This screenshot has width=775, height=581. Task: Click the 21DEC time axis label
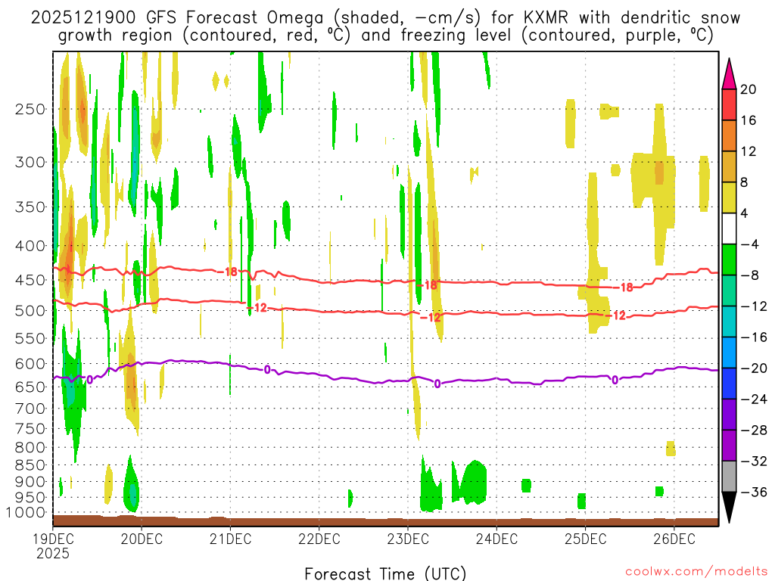click(230, 539)
